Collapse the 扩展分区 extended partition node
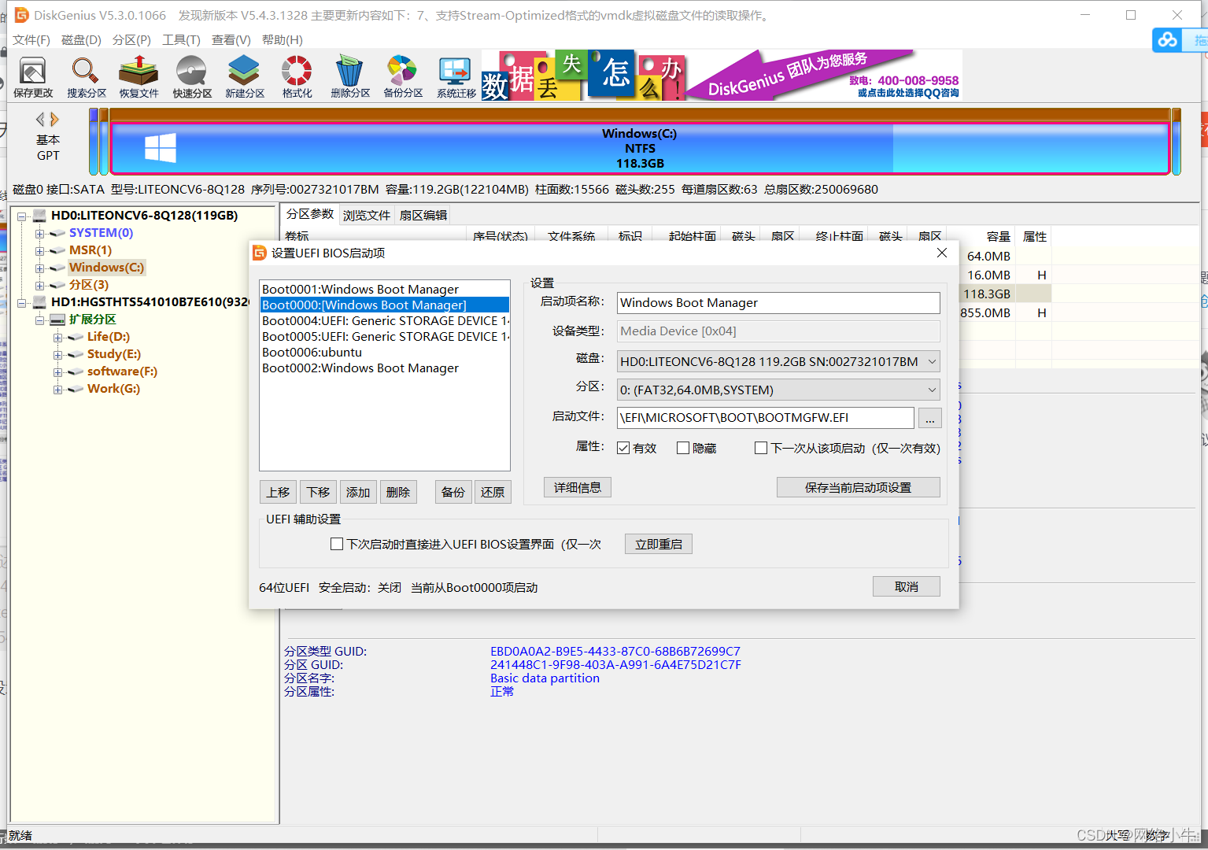The image size is (1208, 850). [39, 320]
